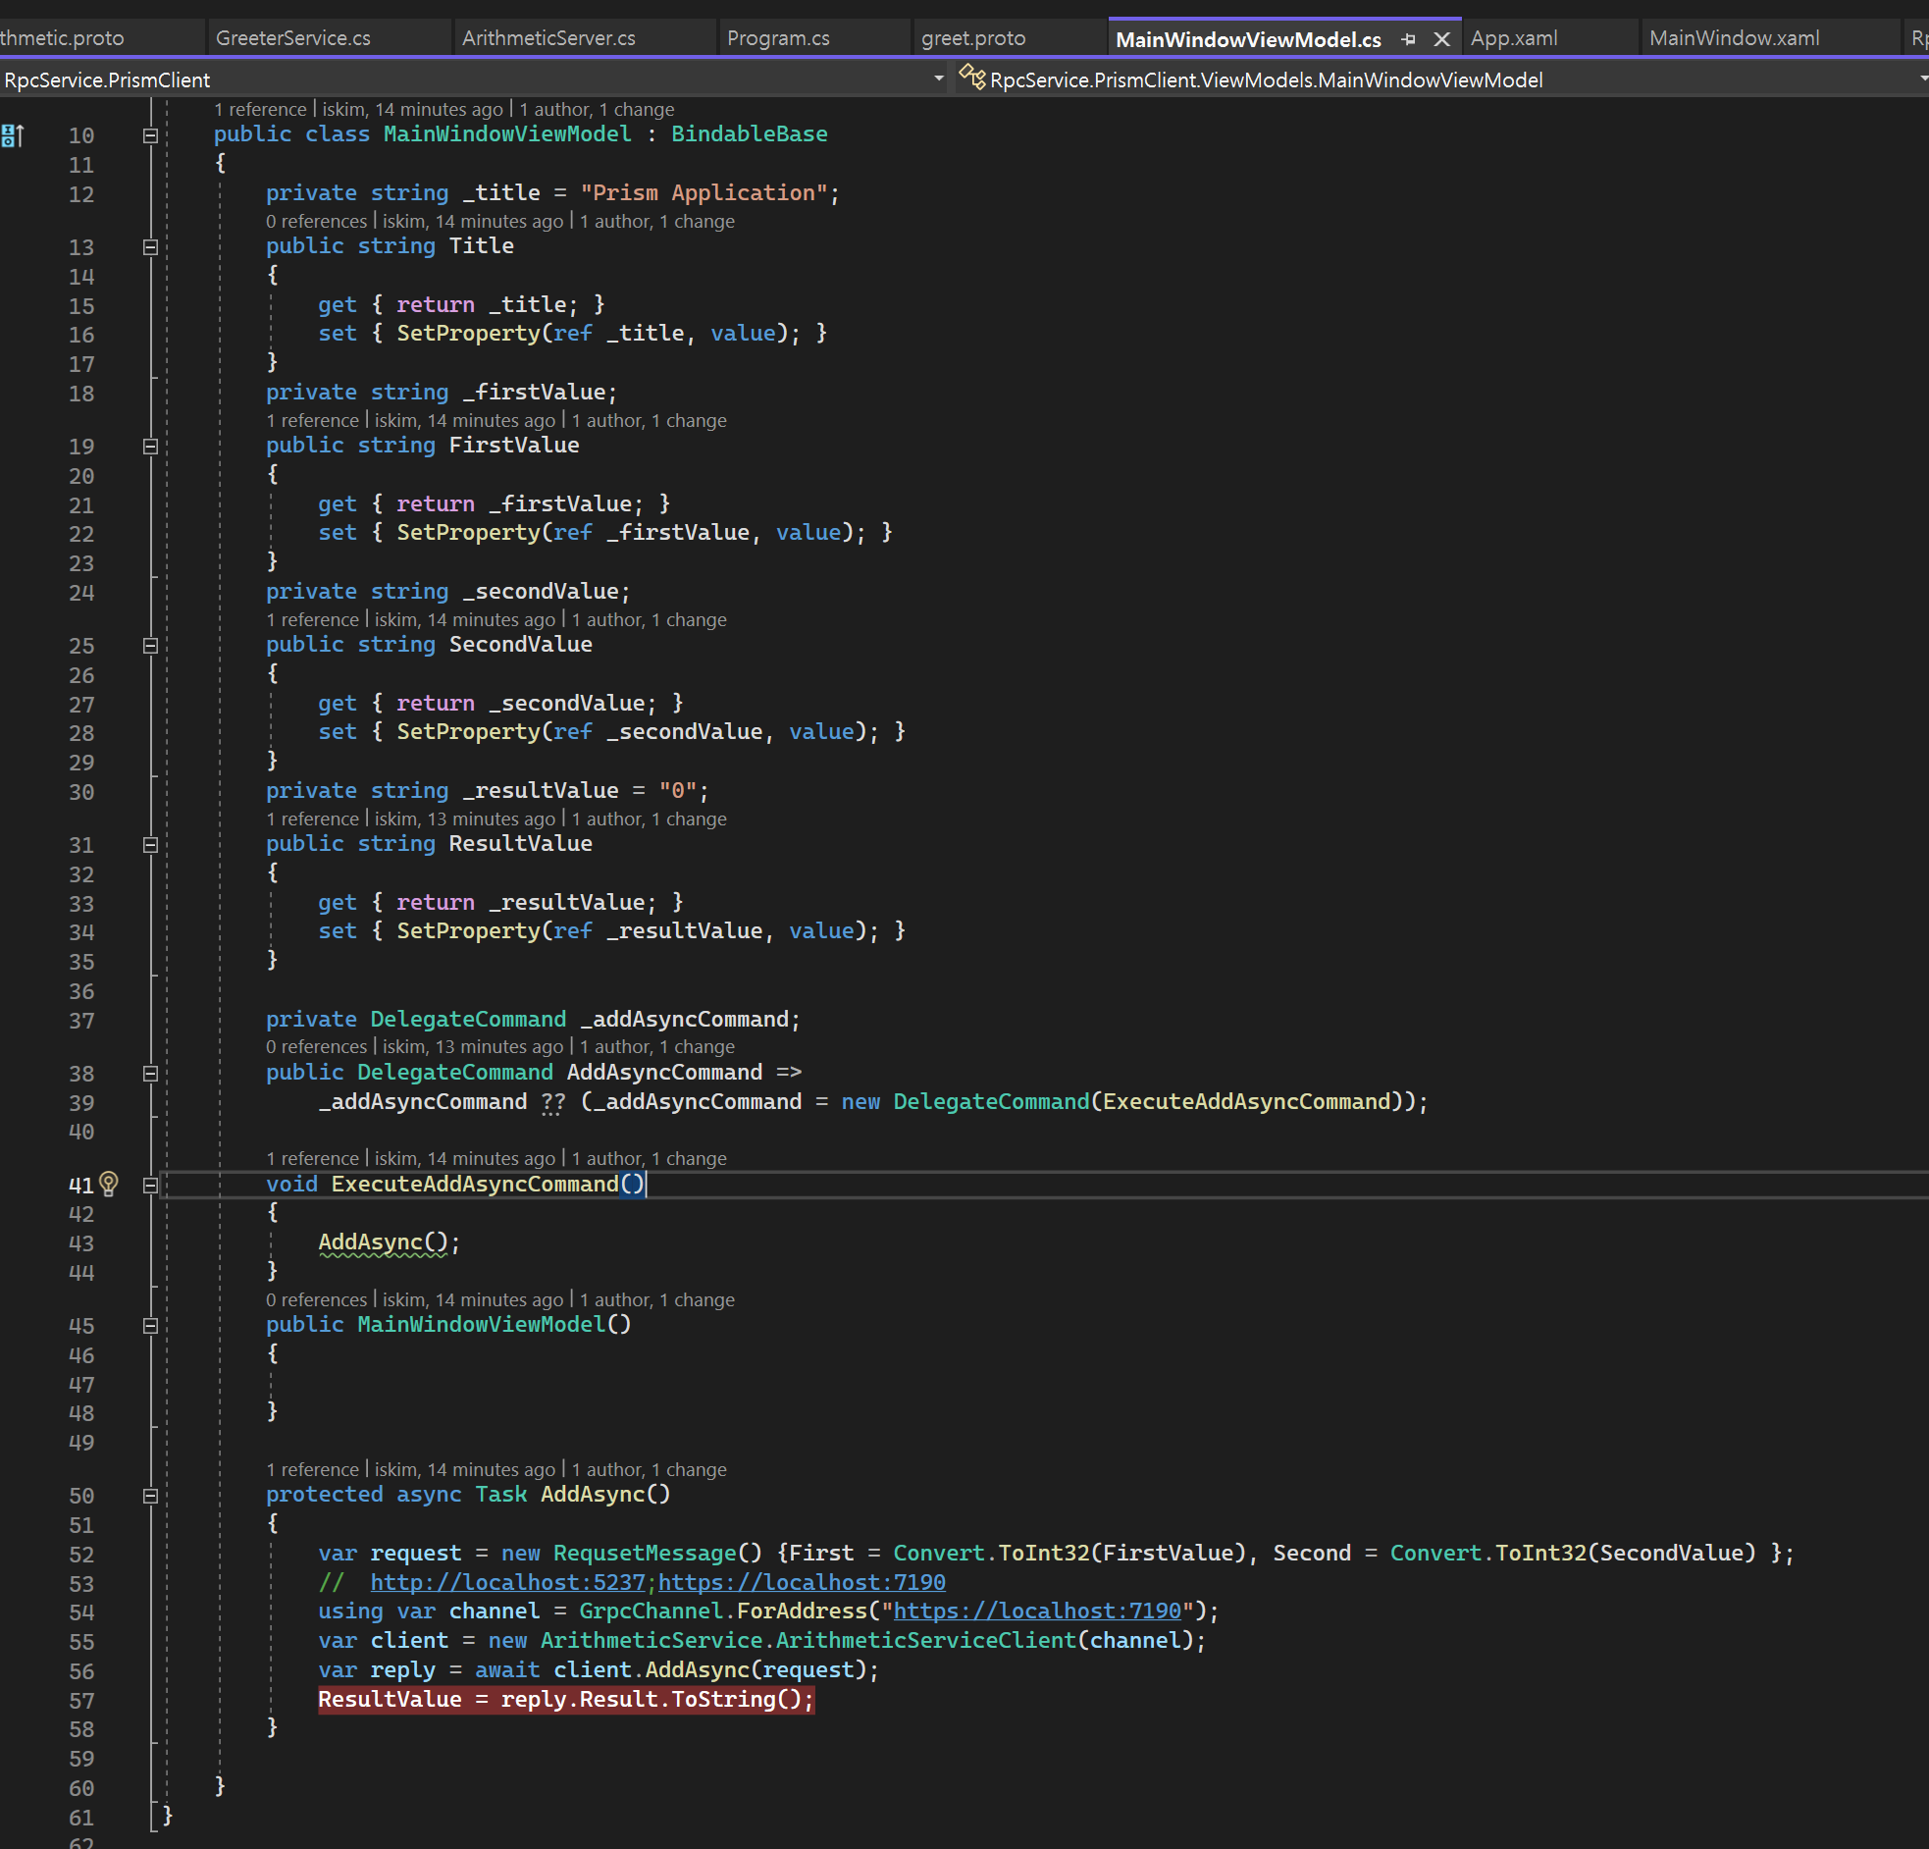Click the class icon in navigation bar
Image resolution: width=1929 pixels, height=1849 pixels.
coord(971,78)
